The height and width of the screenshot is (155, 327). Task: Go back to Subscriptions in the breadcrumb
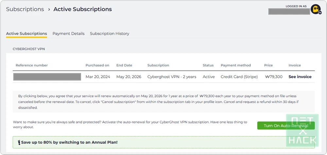tap(25, 9)
